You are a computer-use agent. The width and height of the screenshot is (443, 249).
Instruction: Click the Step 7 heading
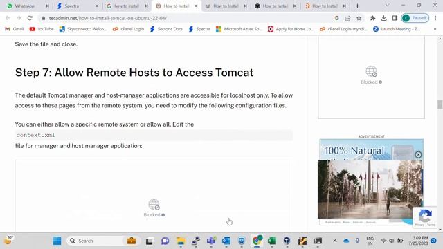pos(134,73)
